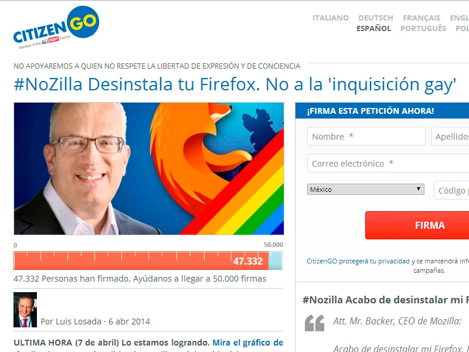Viewport: 469px width, 352px height.
Task: Select Português language option
Action: (423, 28)
